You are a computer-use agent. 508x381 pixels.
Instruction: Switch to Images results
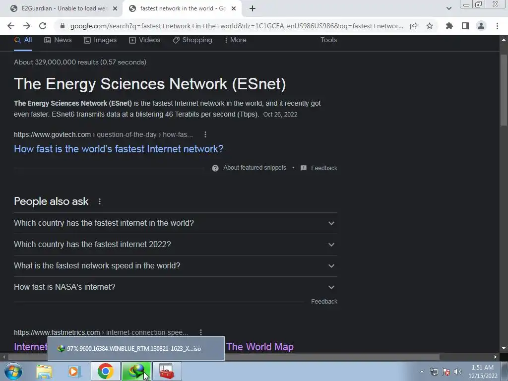[x=100, y=40]
